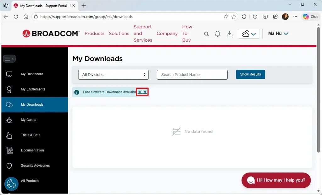Expand the All Divisions dropdown
322x195 pixels.
click(113, 75)
